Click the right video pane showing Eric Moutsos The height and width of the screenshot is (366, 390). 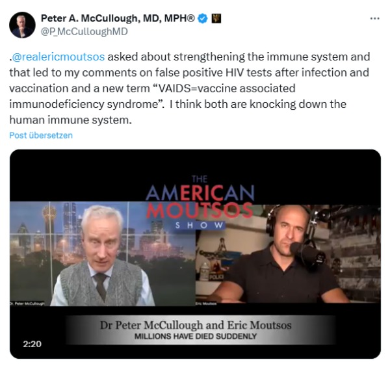point(288,254)
